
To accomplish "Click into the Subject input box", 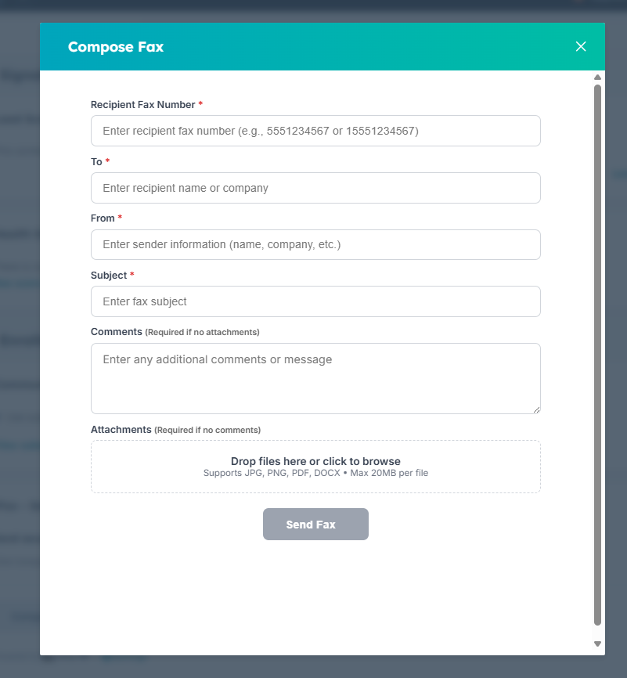I will point(315,301).
